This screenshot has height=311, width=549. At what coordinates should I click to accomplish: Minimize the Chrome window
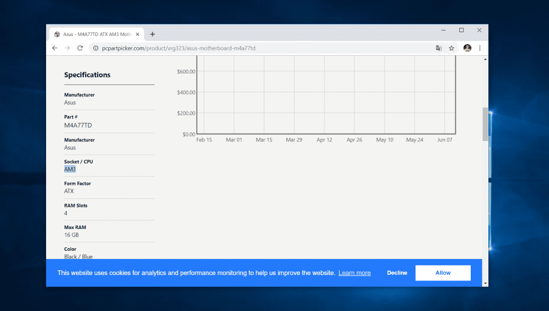(443, 30)
